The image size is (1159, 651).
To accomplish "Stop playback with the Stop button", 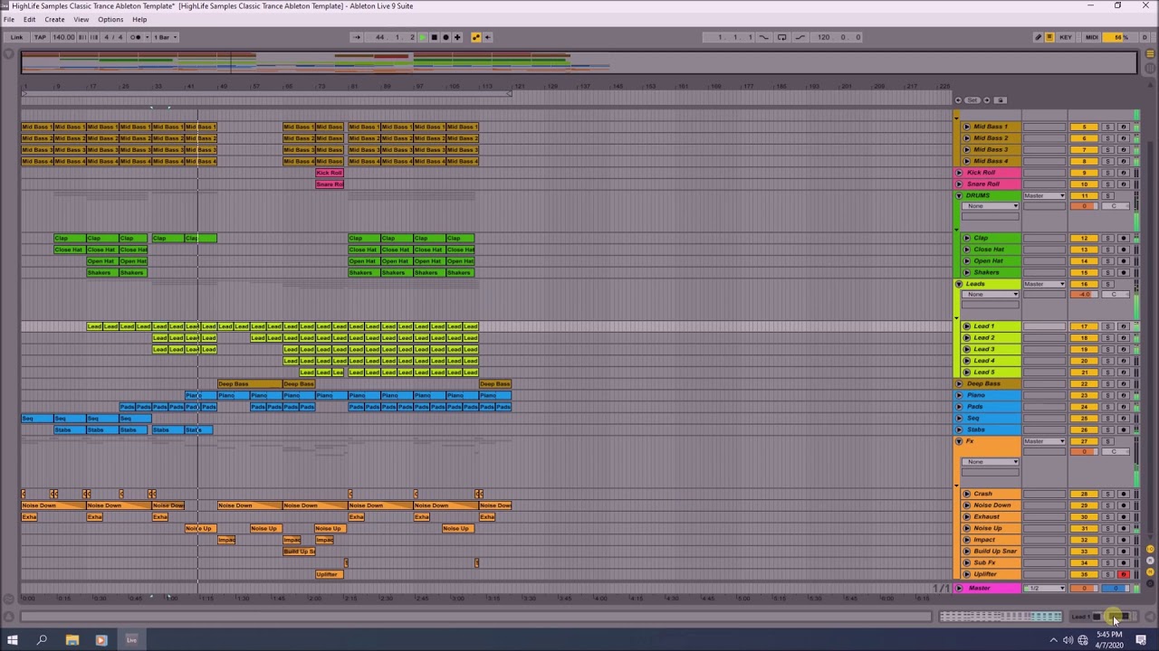I will [434, 37].
